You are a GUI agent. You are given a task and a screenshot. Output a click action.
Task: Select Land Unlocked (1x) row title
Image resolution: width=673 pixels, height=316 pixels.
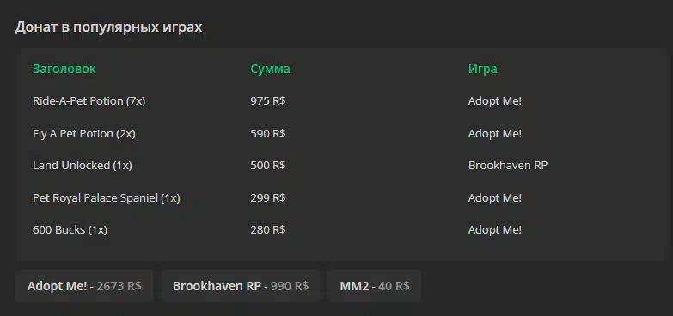[x=83, y=166]
